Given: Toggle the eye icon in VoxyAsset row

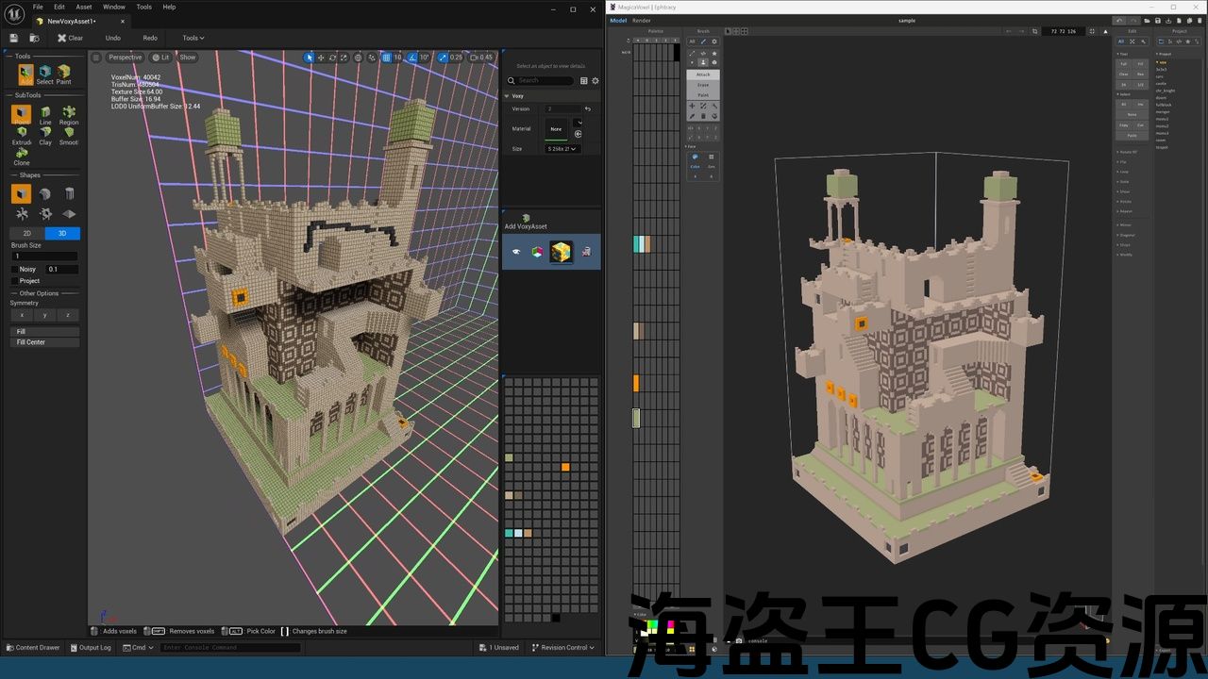Looking at the screenshot, I should [x=515, y=252].
